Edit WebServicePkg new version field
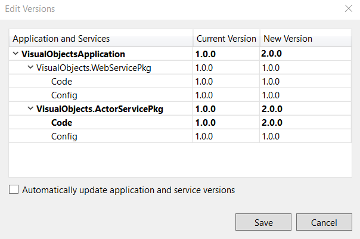Image resolution: width=360 pixels, height=239 pixels. [304, 68]
